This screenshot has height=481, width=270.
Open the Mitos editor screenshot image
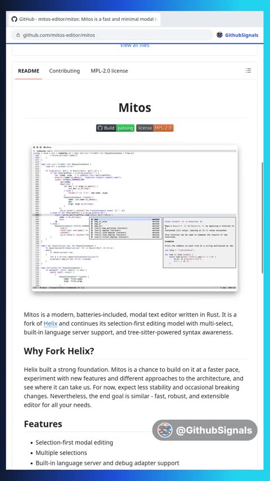[134, 218]
